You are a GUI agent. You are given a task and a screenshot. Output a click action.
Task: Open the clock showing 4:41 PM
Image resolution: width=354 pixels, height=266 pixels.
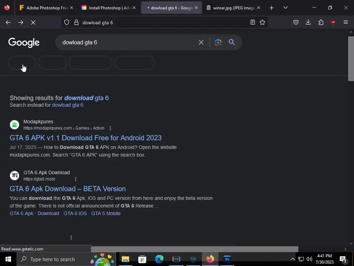tap(324, 259)
